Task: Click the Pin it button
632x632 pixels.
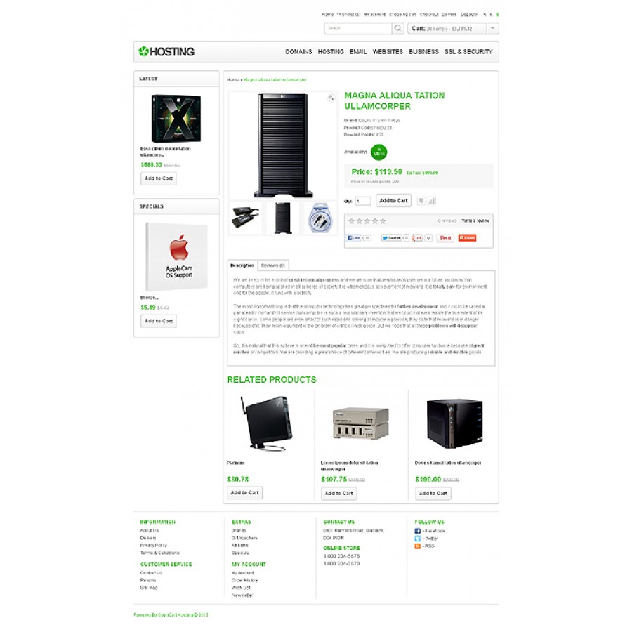Action: [x=445, y=238]
